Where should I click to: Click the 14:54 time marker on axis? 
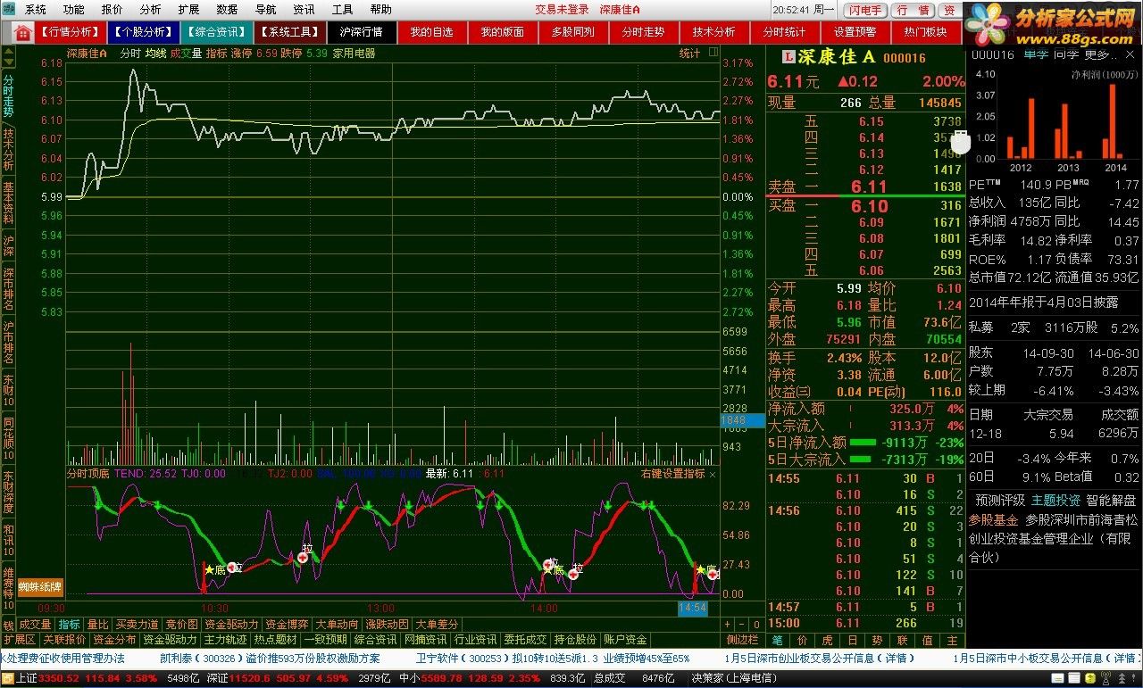point(693,608)
